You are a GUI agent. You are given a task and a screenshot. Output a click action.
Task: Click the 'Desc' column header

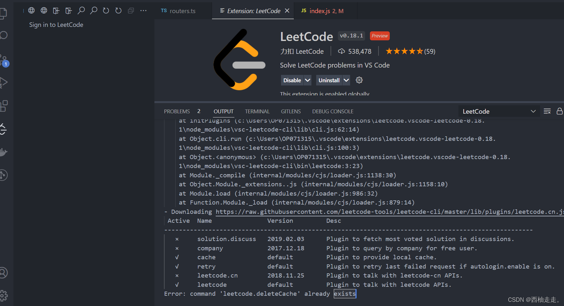coord(334,221)
